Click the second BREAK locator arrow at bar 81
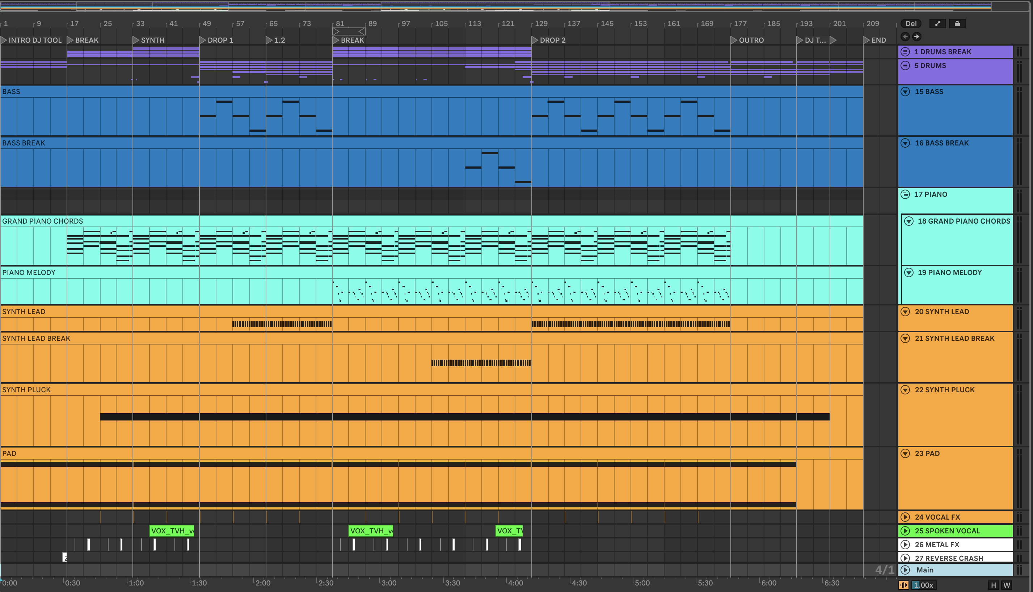The height and width of the screenshot is (592, 1033). [336, 40]
